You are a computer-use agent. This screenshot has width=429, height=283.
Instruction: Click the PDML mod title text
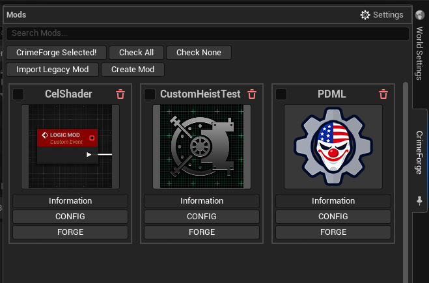coord(331,94)
